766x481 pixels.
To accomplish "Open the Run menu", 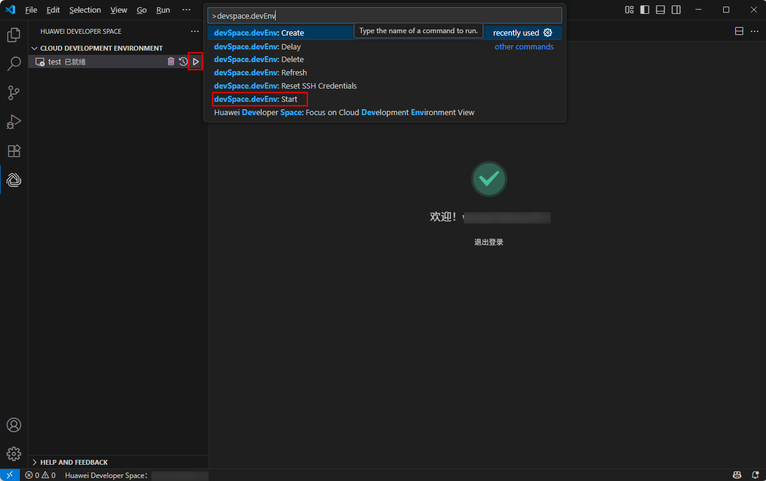I will pos(163,10).
